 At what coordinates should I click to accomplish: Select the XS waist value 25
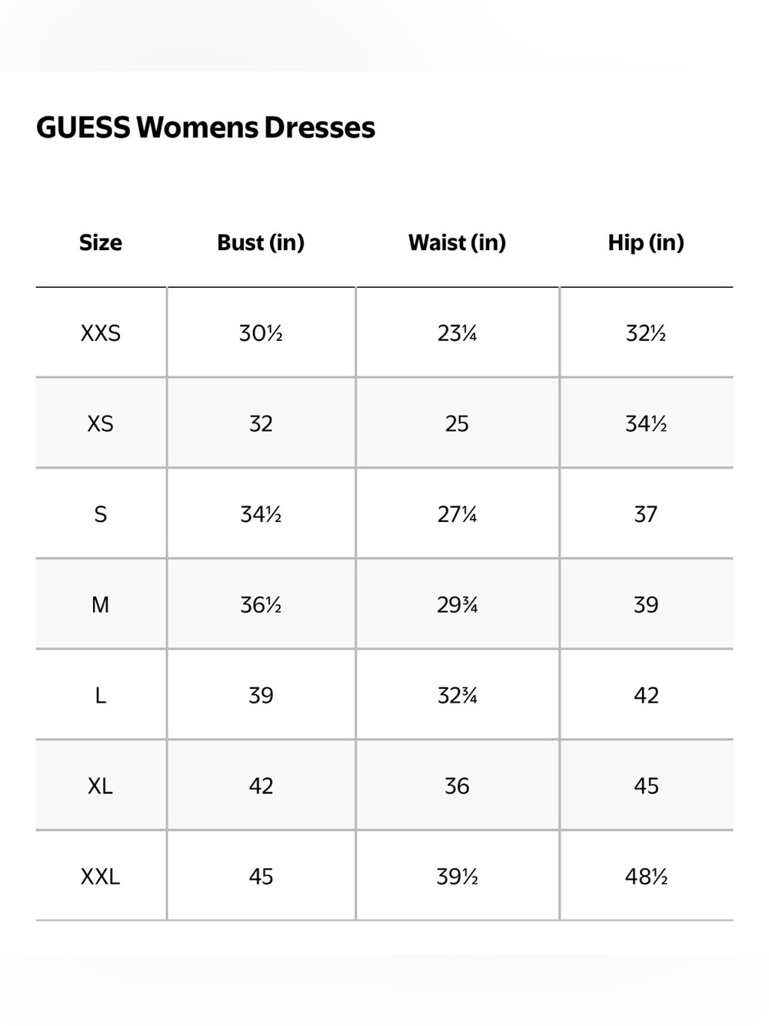(457, 423)
